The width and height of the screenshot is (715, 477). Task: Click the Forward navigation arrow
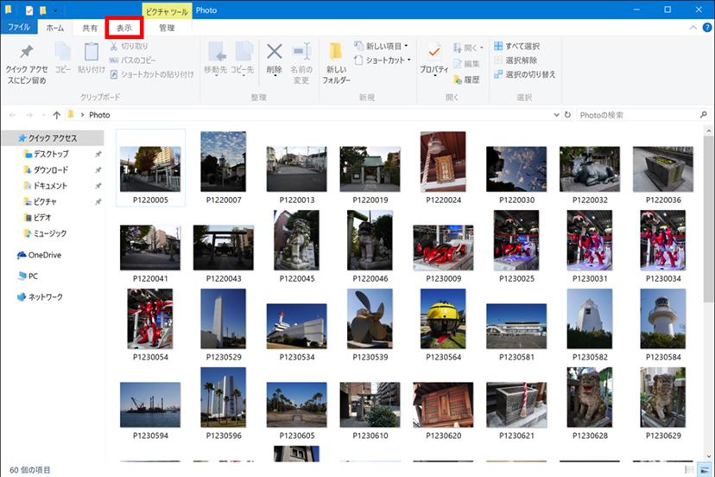pos(29,115)
